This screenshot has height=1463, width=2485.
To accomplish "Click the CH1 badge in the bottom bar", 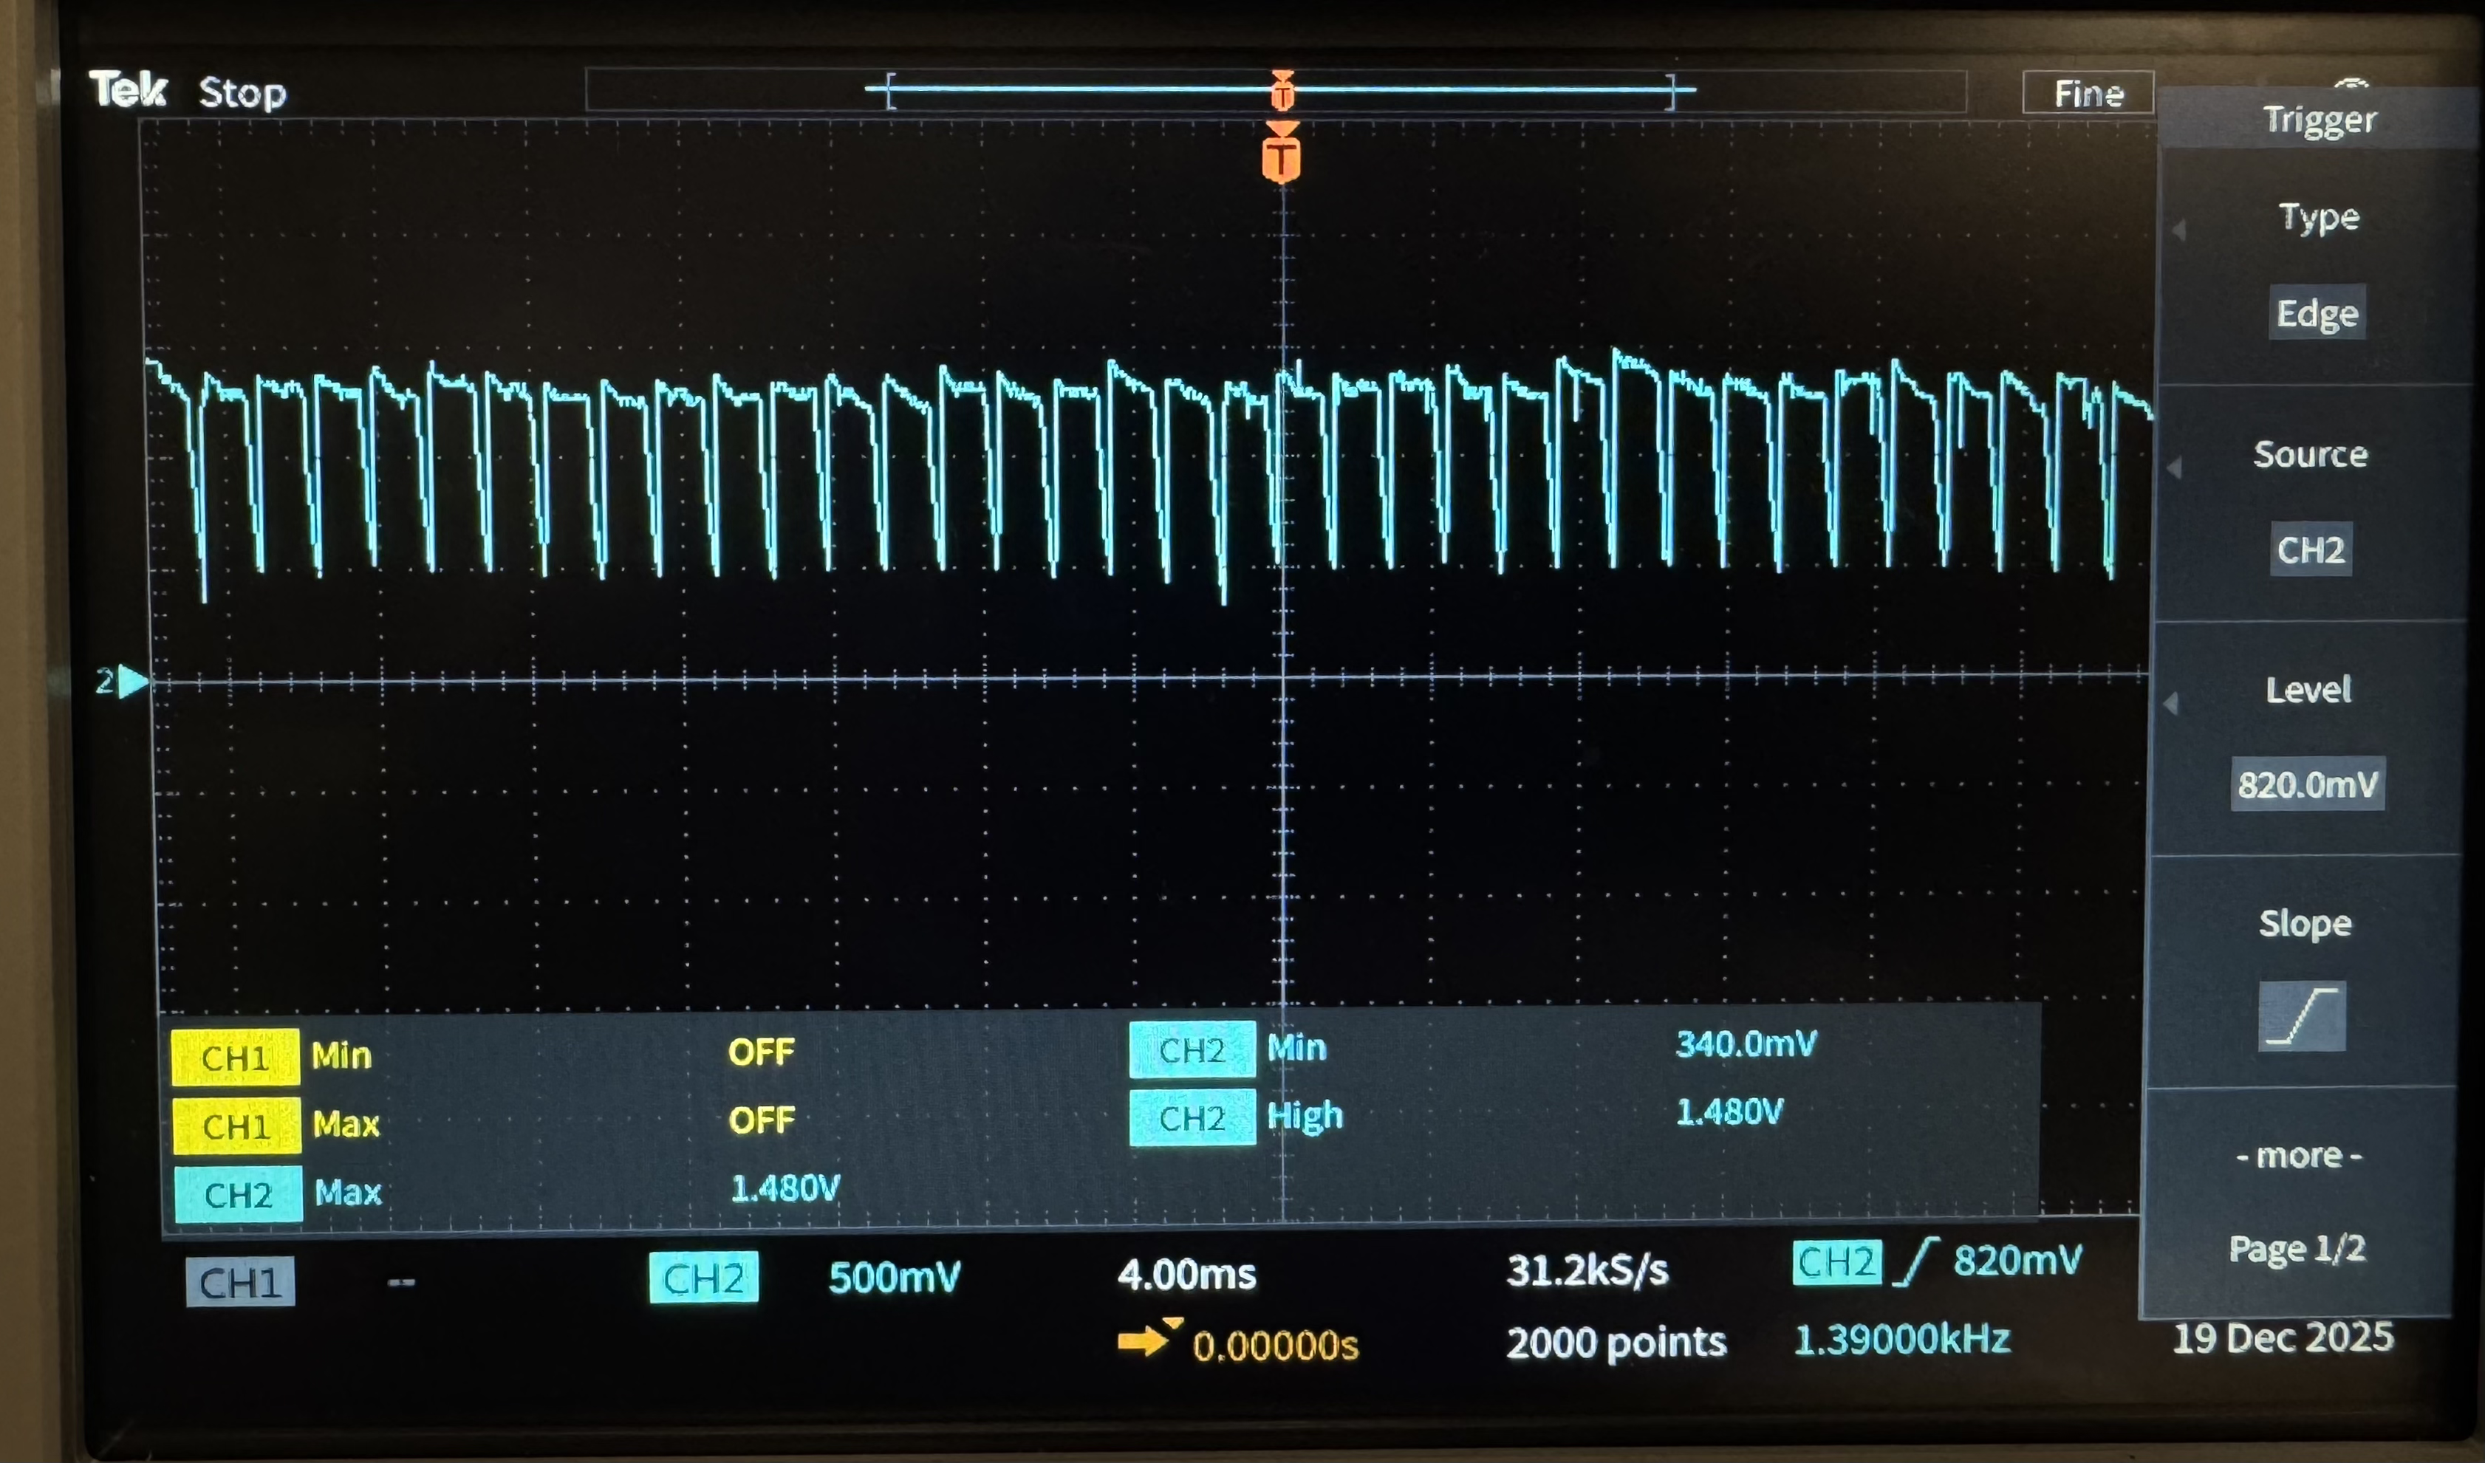I will (x=239, y=1281).
